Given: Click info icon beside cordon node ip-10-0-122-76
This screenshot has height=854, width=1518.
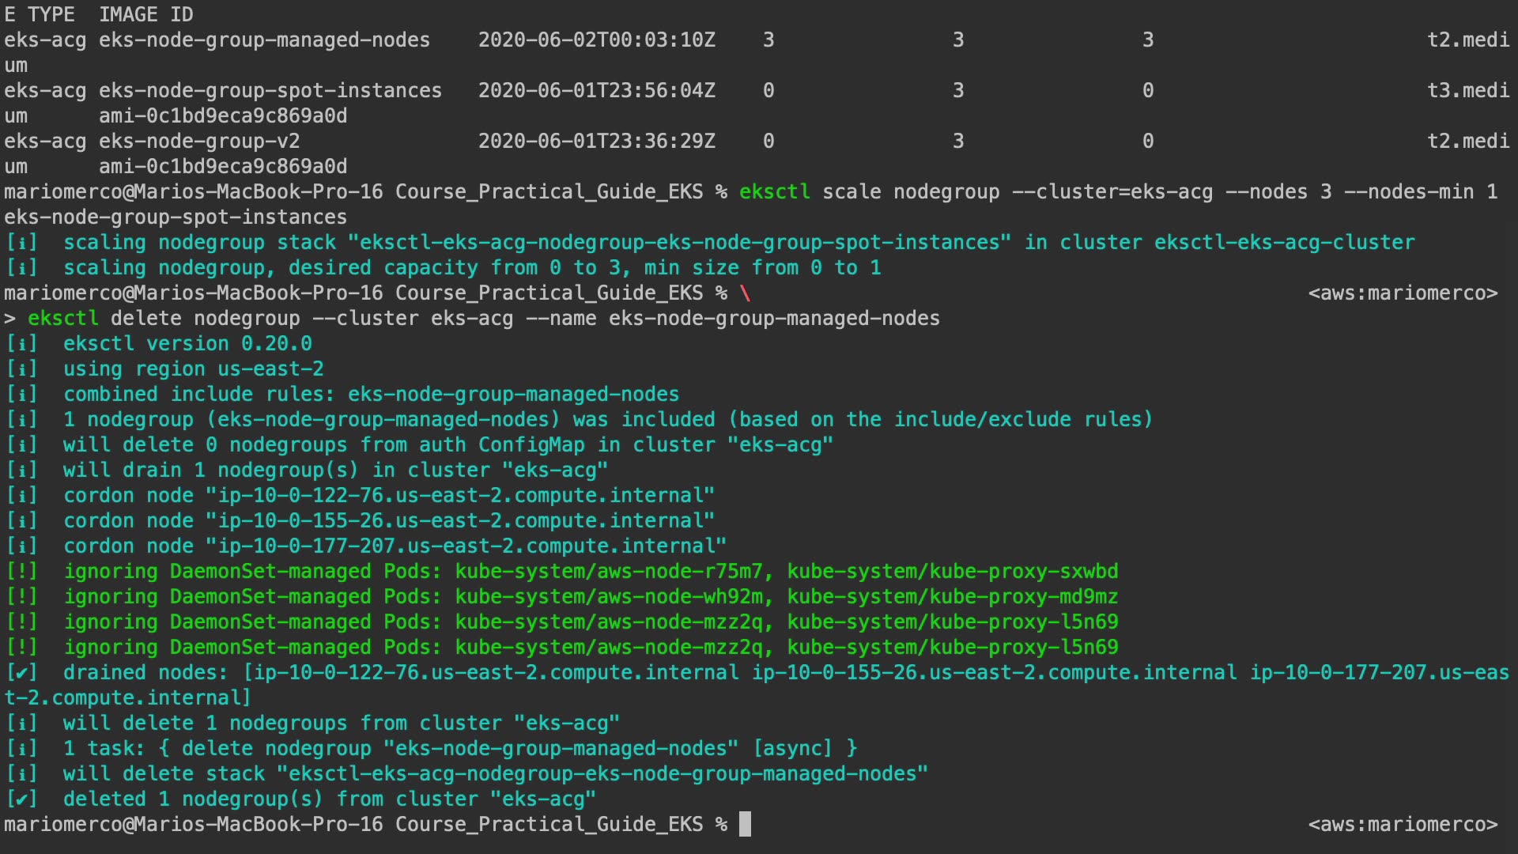Looking at the screenshot, I should point(21,496).
